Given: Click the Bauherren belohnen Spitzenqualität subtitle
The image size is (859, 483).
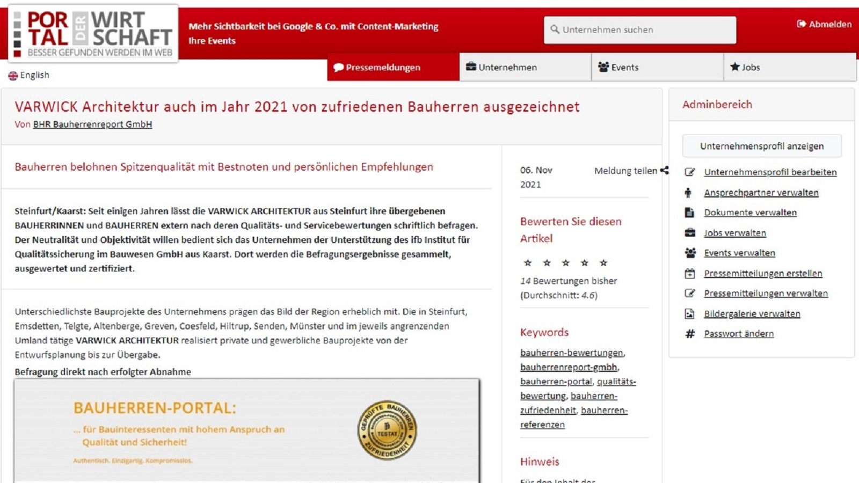Looking at the screenshot, I should tap(224, 167).
